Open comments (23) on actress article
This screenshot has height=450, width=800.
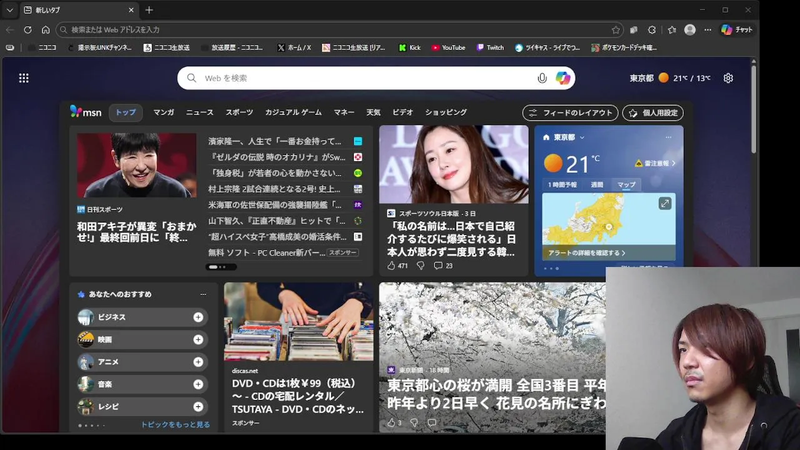click(443, 266)
